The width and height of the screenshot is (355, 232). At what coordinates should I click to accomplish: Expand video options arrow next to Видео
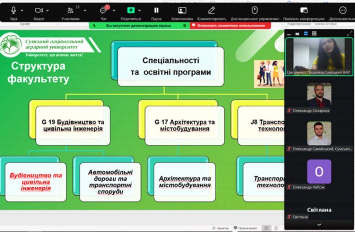pyautogui.click(x=47, y=10)
